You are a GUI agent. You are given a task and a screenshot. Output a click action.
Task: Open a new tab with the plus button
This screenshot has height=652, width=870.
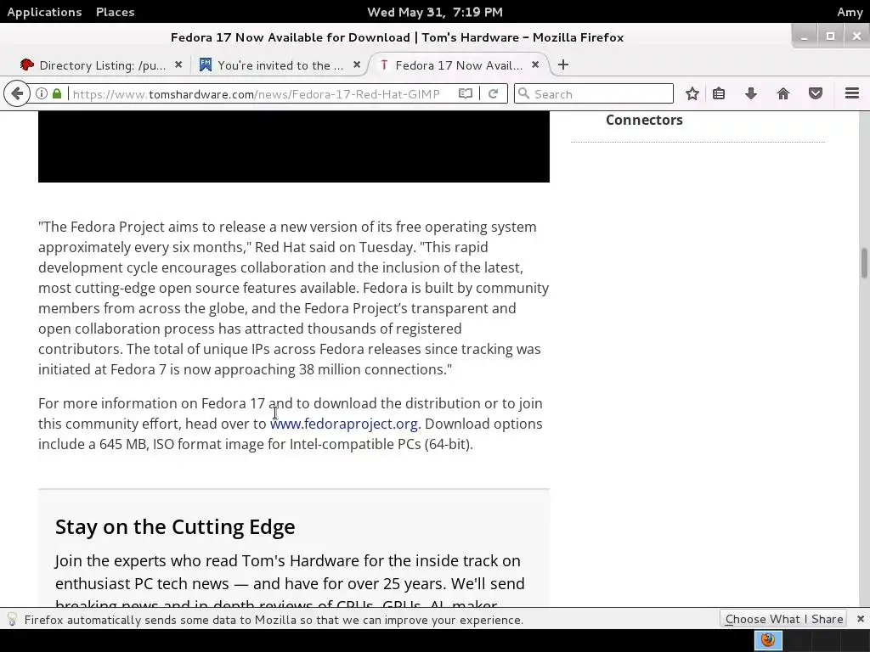(563, 65)
